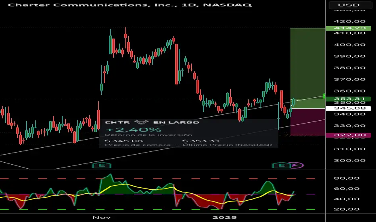The height and width of the screenshot is (222, 376).
Task: Click the 345,08 entry price label
Action: coord(348,108)
